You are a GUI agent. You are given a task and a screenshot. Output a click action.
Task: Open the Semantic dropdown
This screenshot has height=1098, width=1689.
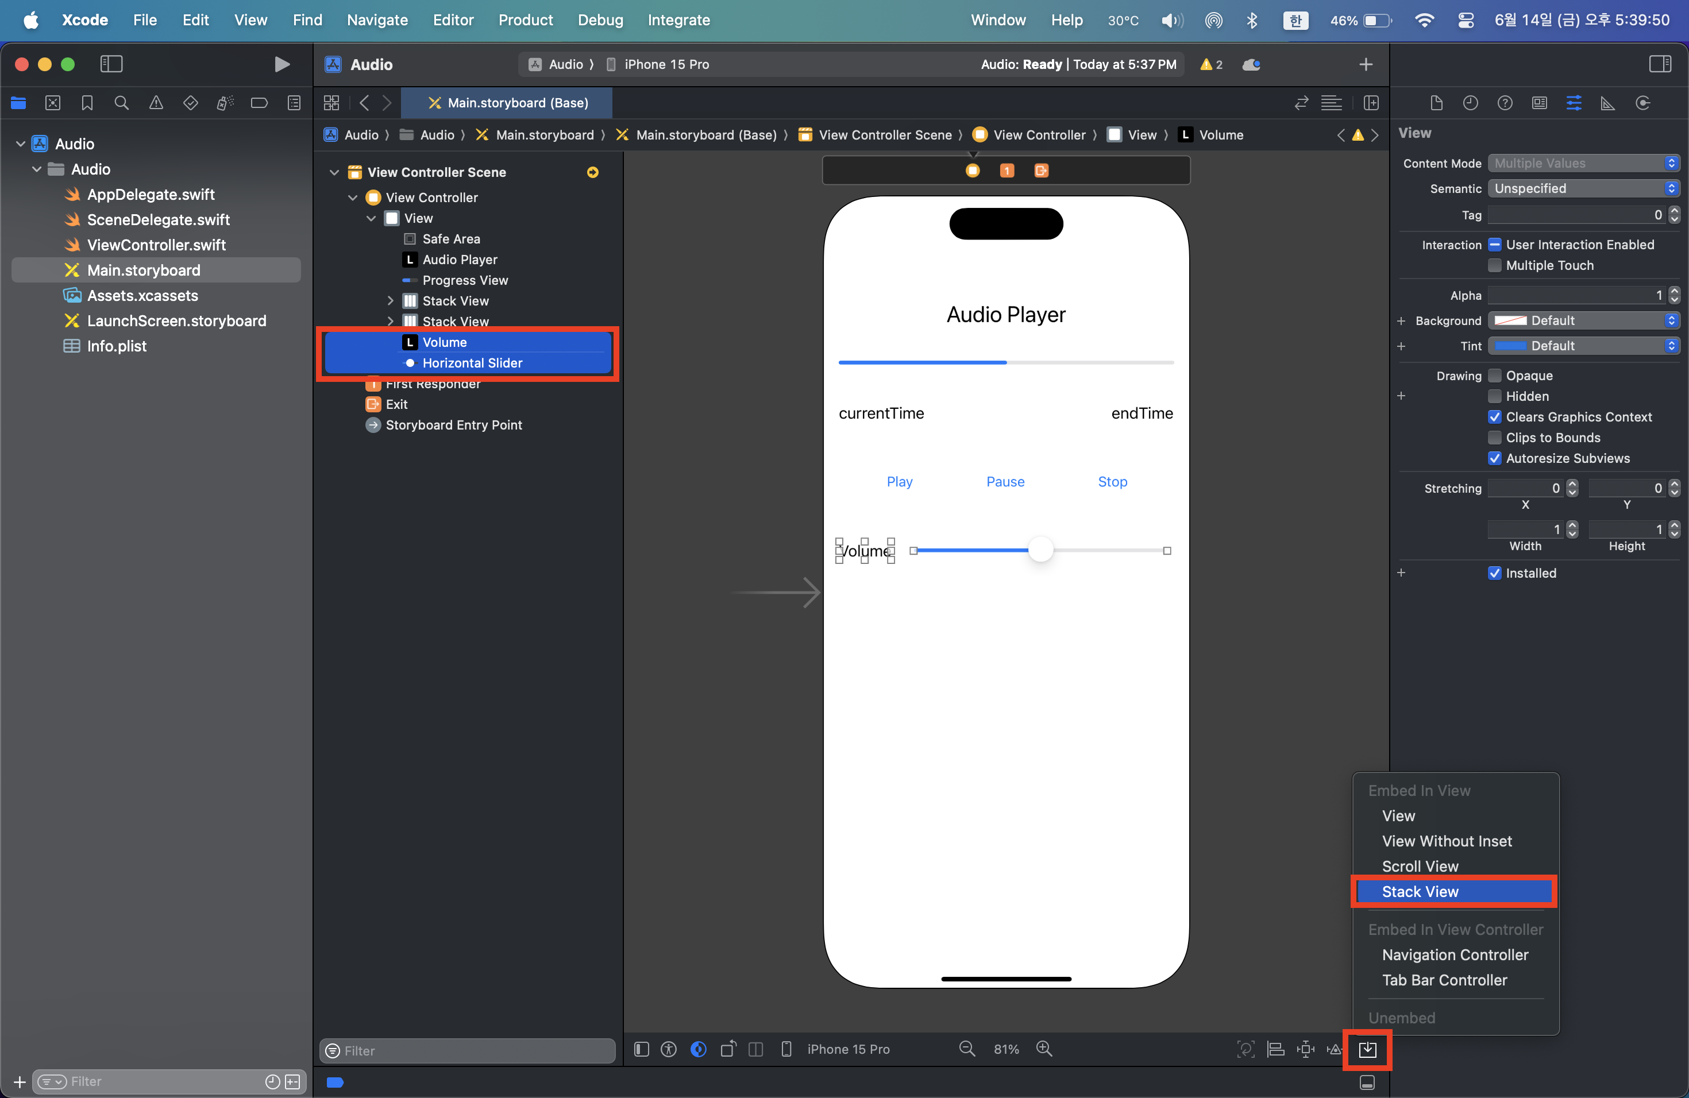pyautogui.click(x=1583, y=189)
